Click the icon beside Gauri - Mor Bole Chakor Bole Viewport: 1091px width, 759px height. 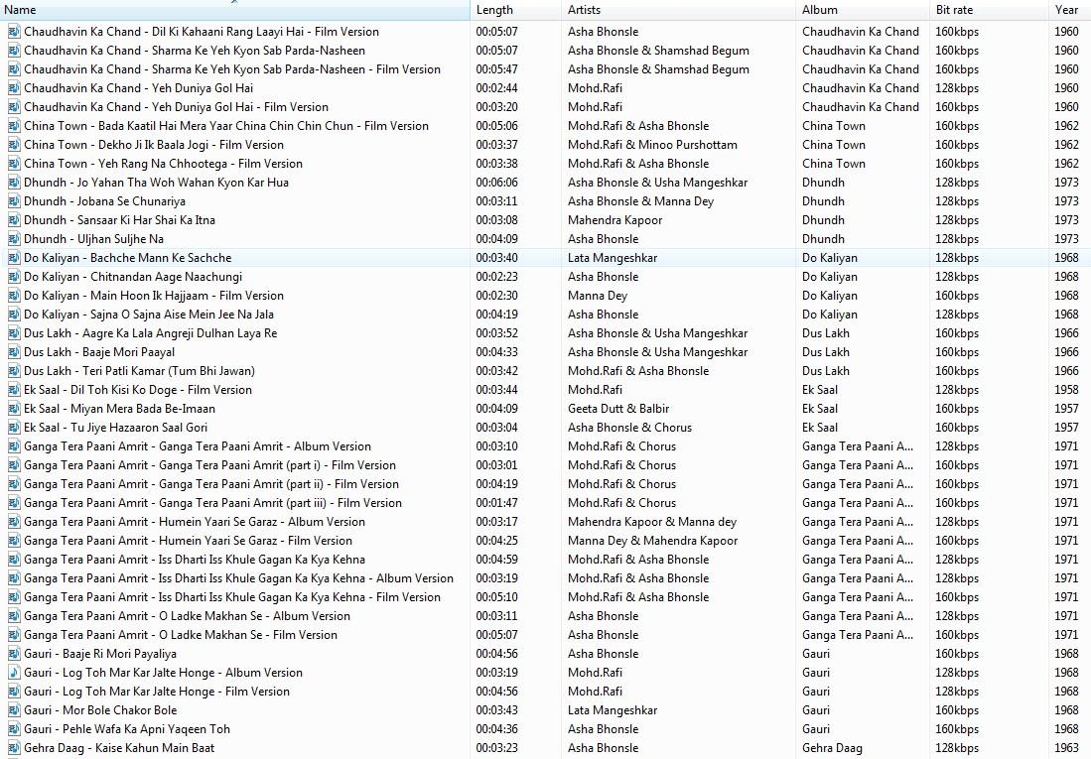14,709
